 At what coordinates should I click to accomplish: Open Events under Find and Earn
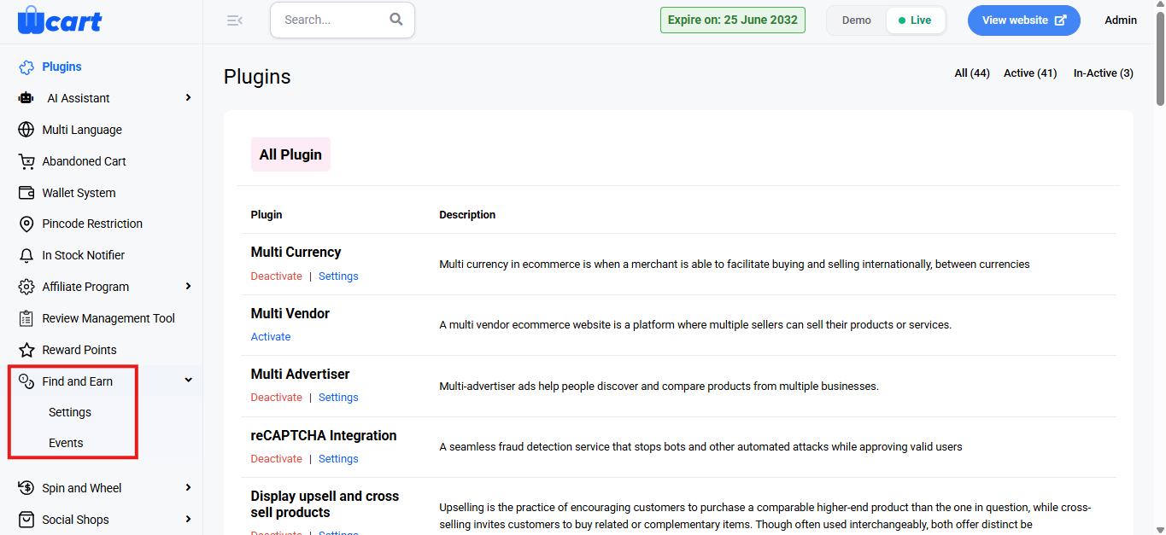pos(66,443)
